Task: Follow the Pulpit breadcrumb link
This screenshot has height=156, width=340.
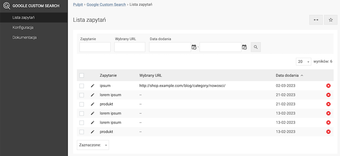Action: click(x=78, y=5)
